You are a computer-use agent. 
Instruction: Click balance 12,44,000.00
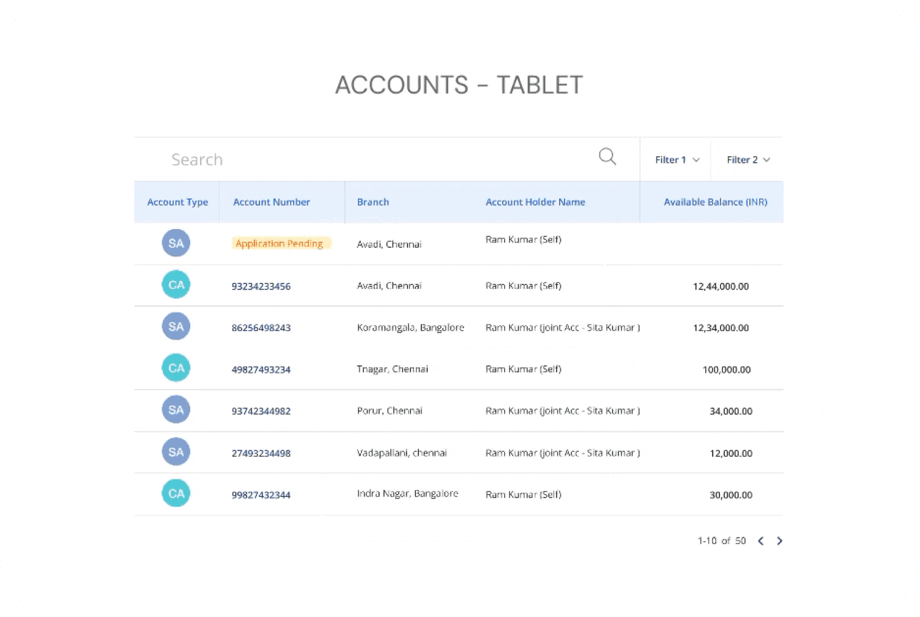point(721,286)
